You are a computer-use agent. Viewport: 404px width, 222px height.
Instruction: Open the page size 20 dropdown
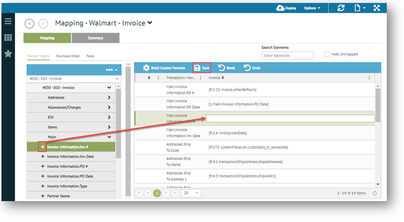191,193
